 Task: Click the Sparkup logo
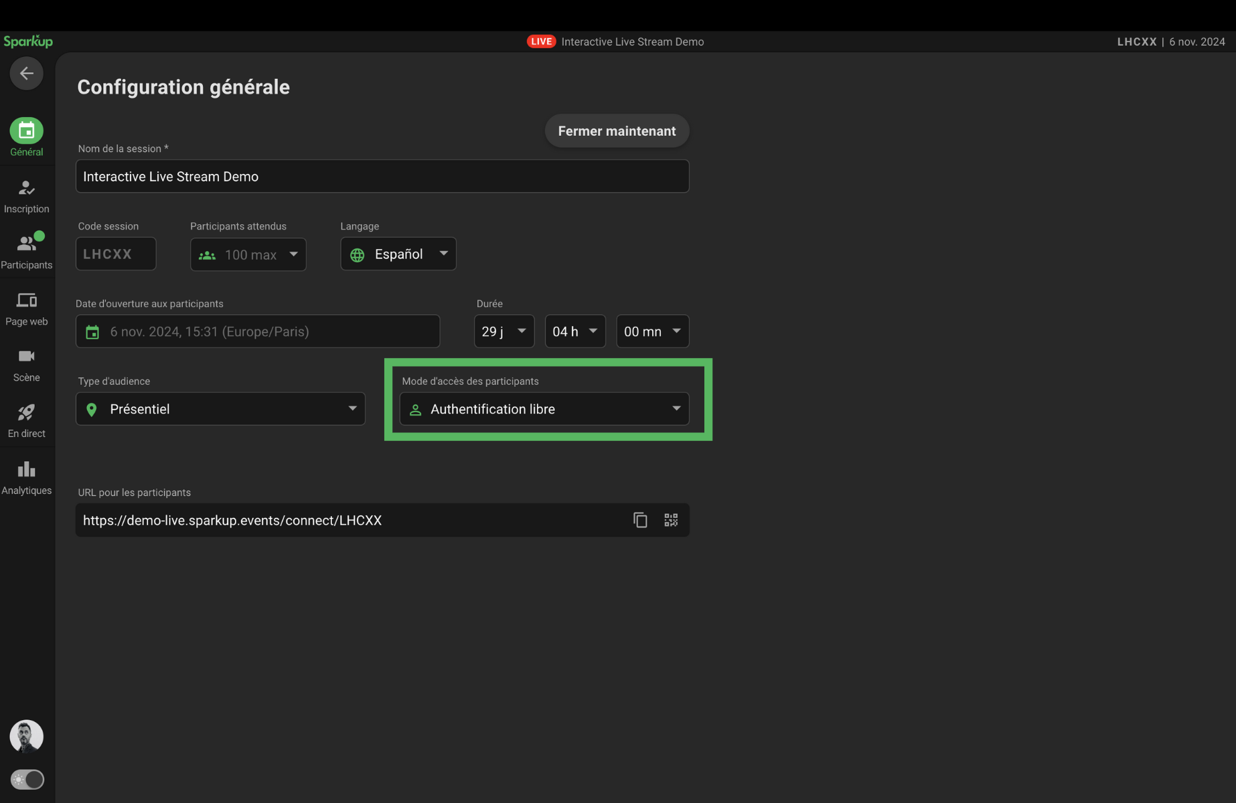point(28,41)
